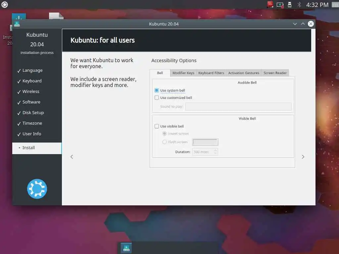The width and height of the screenshot is (339, 254).
Task: Tick the Use visible bell checkbox
Action: click(x=157, y=126)
